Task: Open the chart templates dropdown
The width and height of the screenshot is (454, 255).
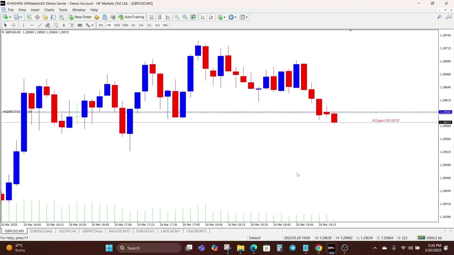Action: coord(244,17)
